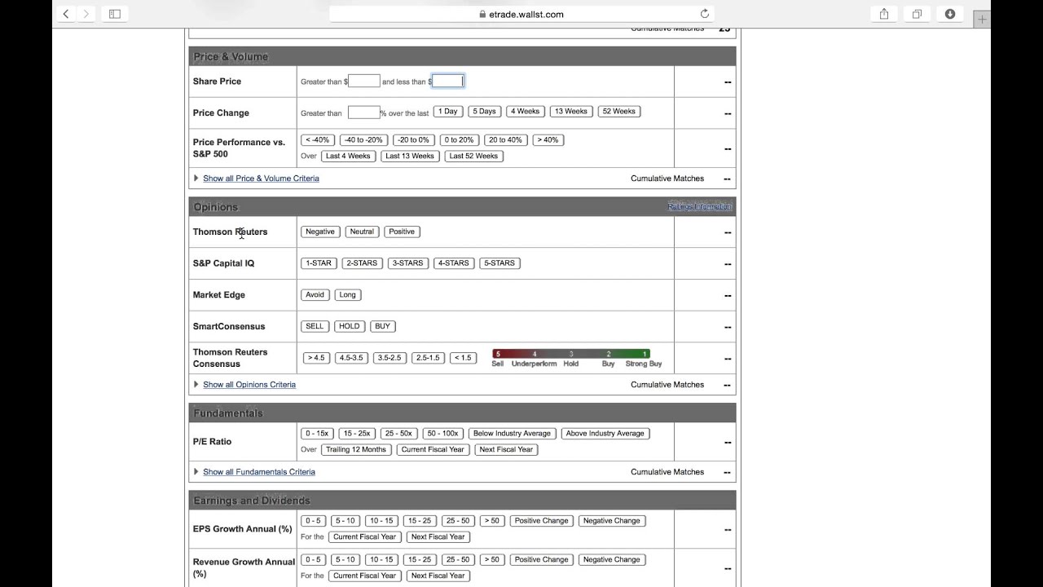
Task: Select the 1 Day price change period
Action: pos(447,112)
